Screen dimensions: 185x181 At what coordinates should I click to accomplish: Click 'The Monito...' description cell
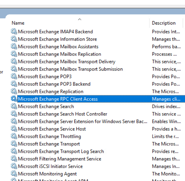pyautogui.click(x=166, y=174)
